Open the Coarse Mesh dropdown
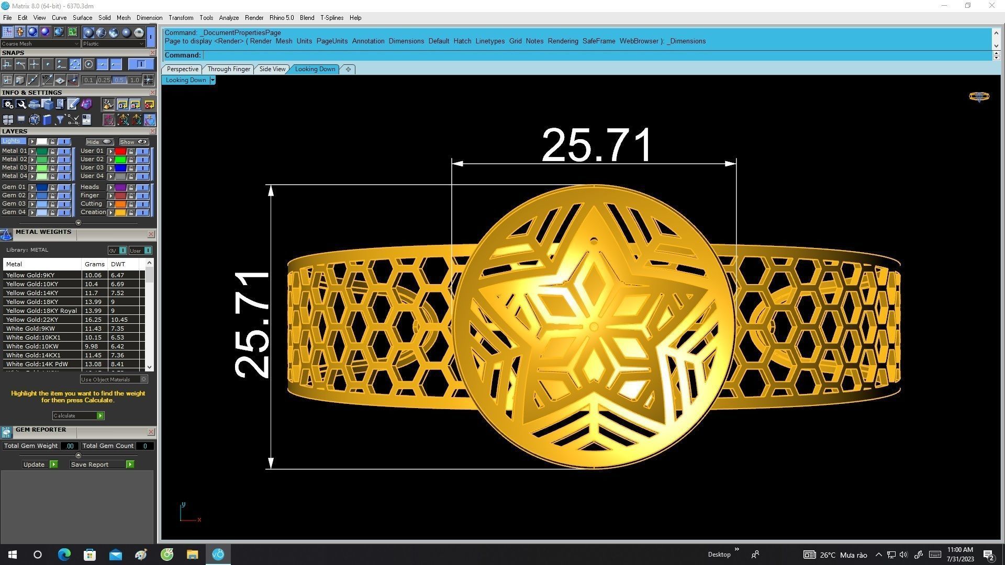1005x565 pixels. coord(40,44)
